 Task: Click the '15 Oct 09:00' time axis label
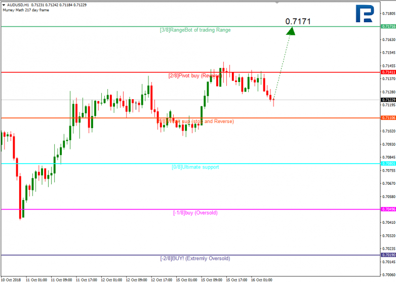[x=211, y=280]
